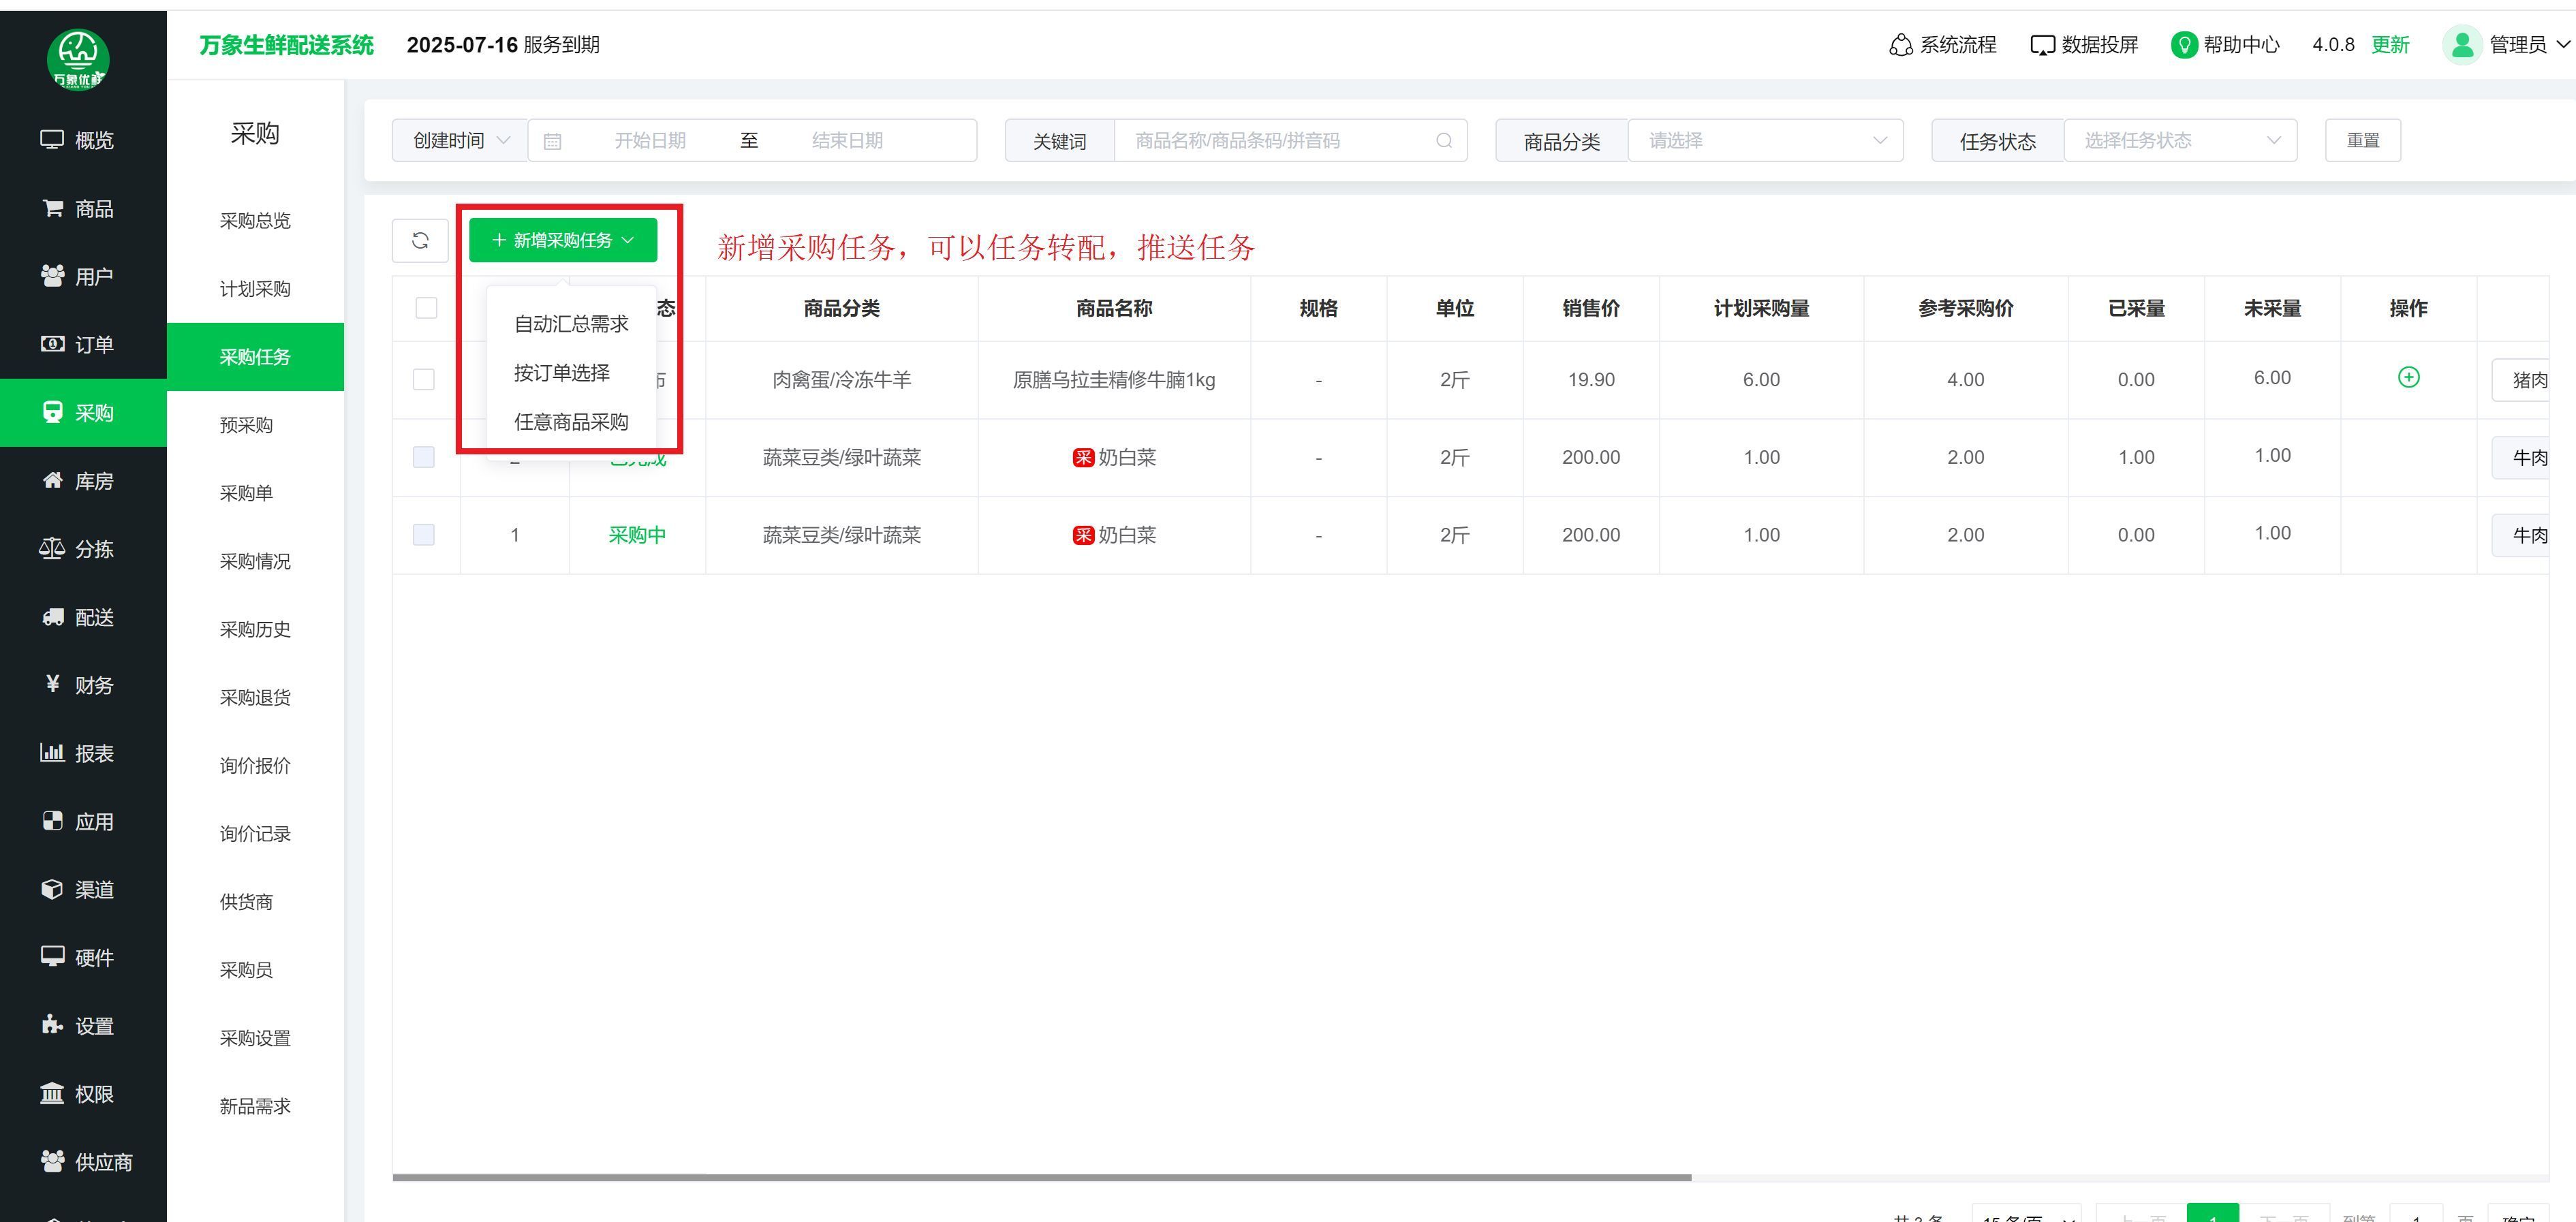The width and height of the screenshot is (2576, 1222).
Task: Click the search magnifier in keyword field
Action: pos(1443,141)
